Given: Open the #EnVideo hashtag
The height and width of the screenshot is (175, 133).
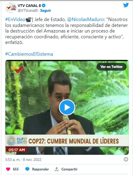Looking at the screenshot, I should [x=15, y=19].
